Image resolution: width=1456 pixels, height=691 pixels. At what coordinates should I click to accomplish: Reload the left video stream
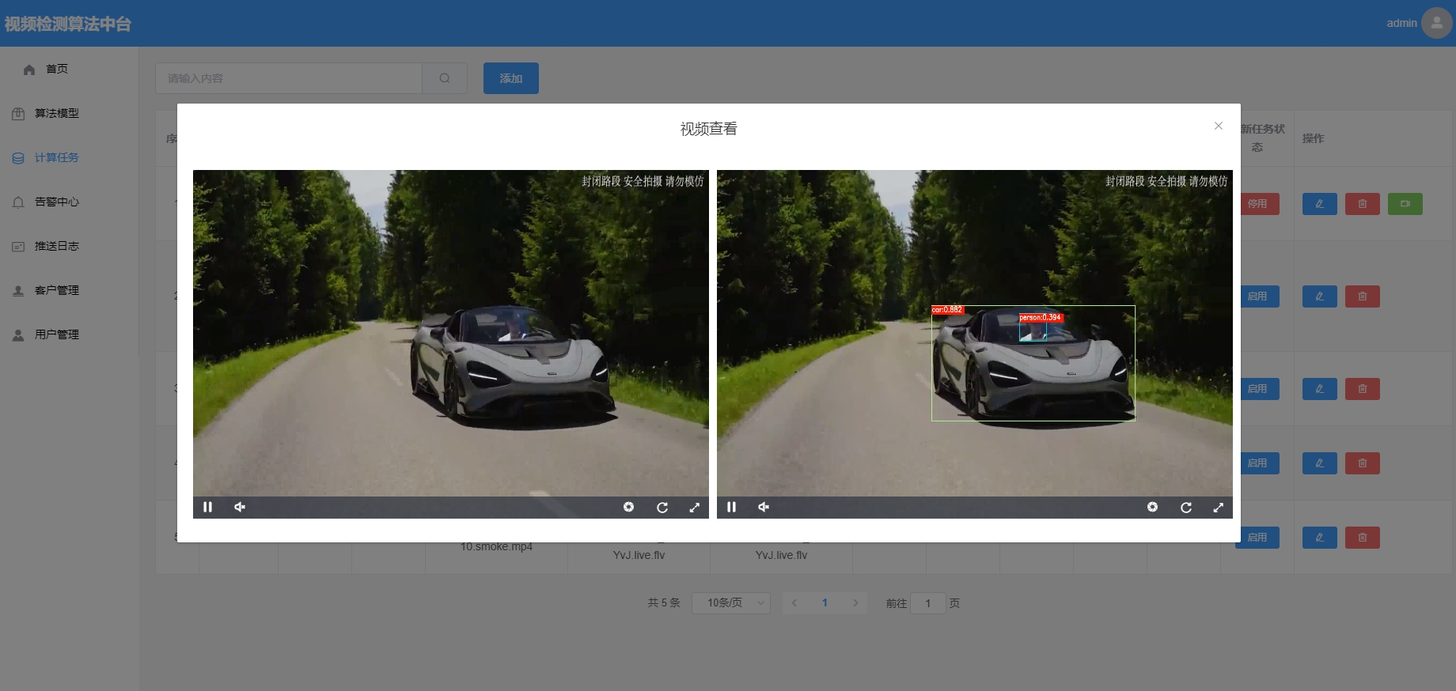pyautogui.click(x=662, y=507)
